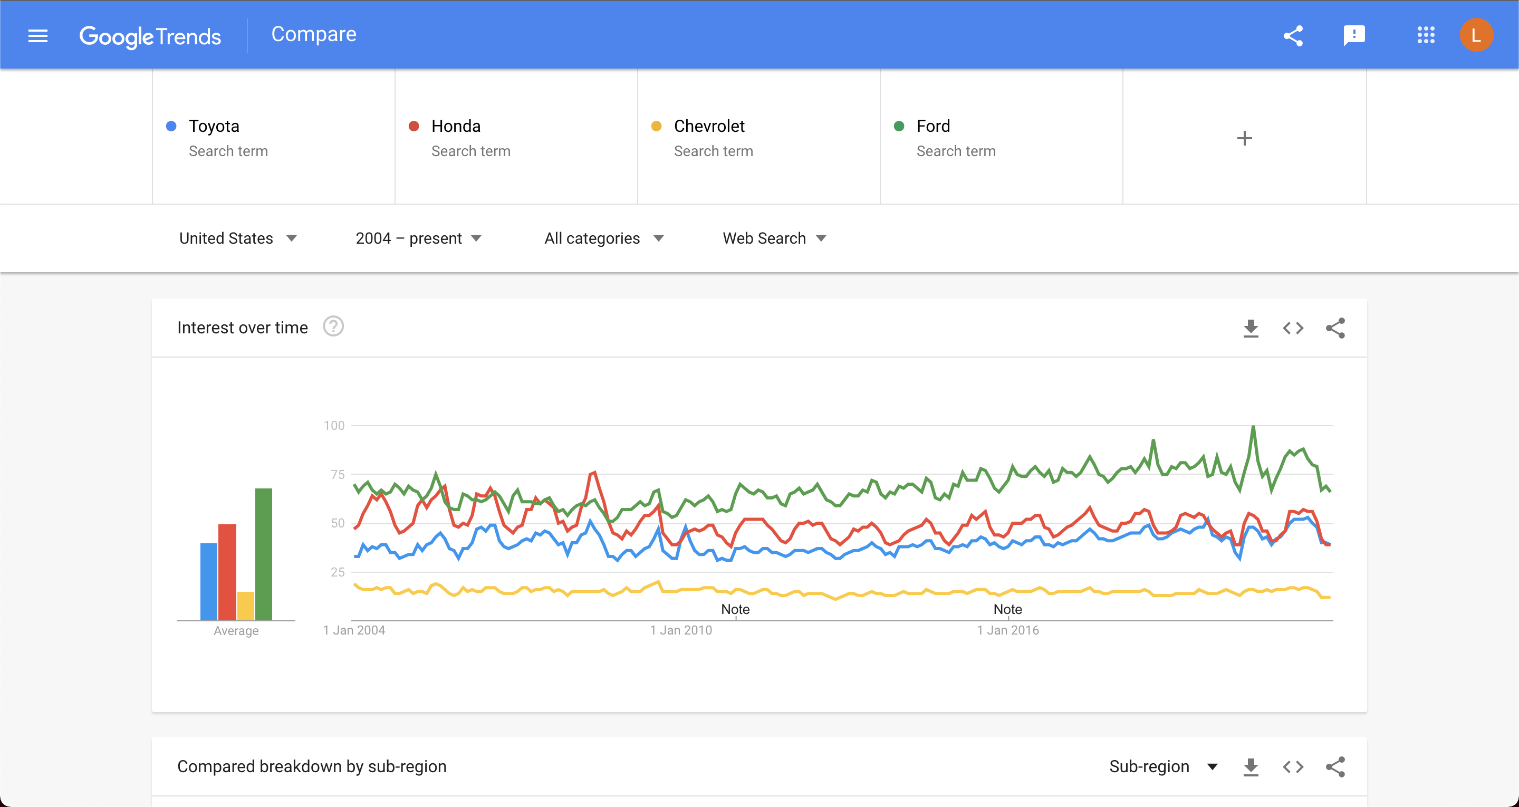Click the Add comparison search term button
Viewport: 1519px width, 807px height.
coord(1245,138)
